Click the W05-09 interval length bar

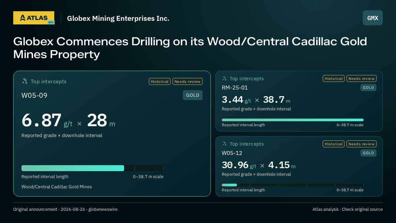[92, 168]
